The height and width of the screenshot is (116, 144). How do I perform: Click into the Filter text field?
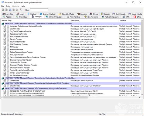(39, 10)
